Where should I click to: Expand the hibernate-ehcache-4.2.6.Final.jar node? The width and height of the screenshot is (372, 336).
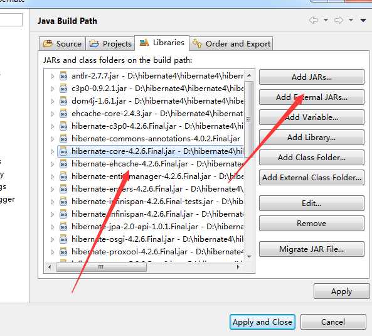(x=52, y=164)
